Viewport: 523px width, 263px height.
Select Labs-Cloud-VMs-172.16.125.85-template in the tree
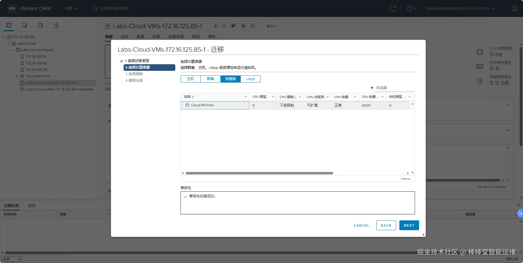59,89
